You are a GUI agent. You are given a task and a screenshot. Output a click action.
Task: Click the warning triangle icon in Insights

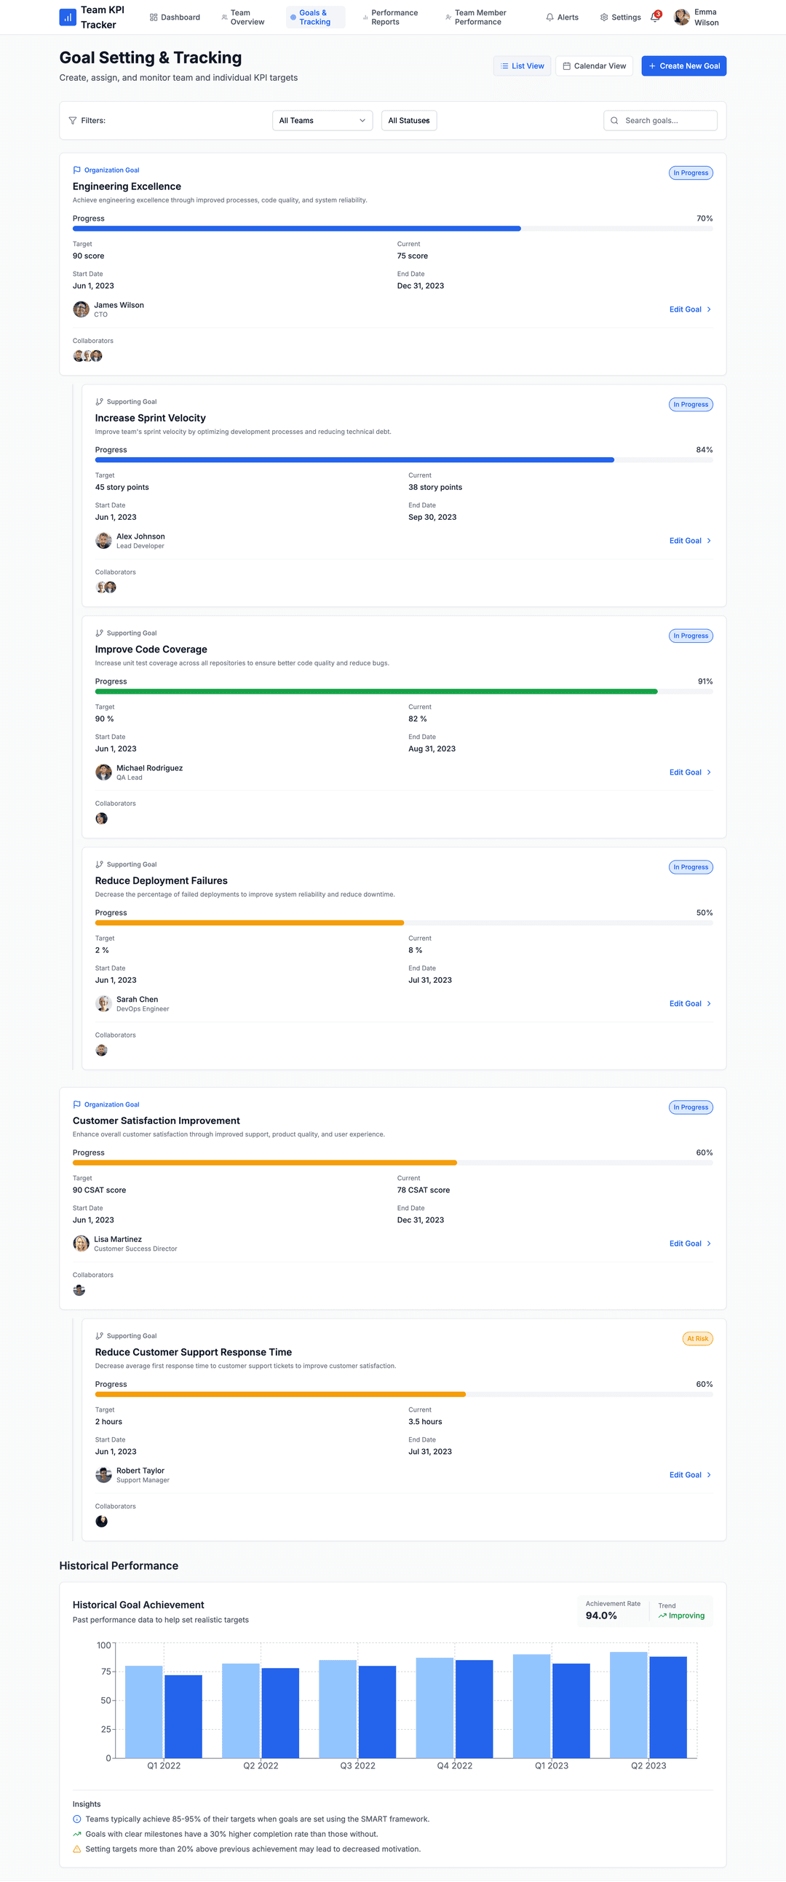(x=76, y=1849)
